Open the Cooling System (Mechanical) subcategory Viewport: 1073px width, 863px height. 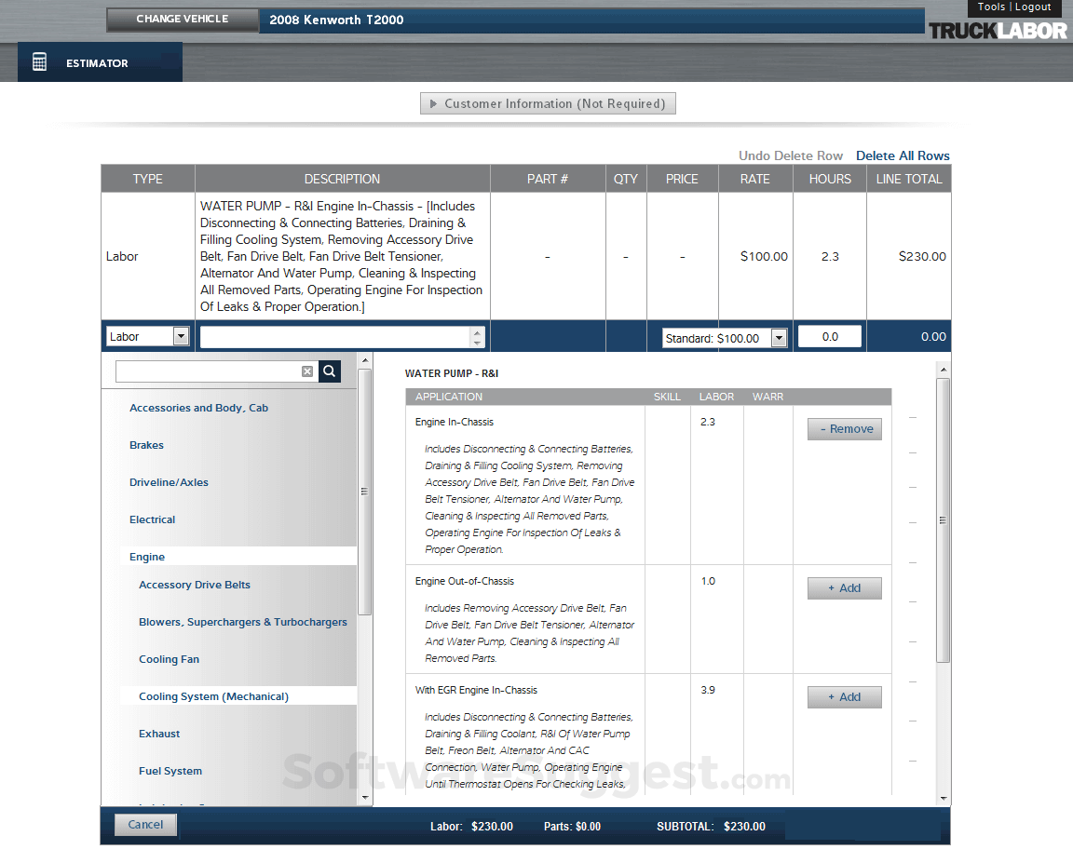click(x=211, y=695)
